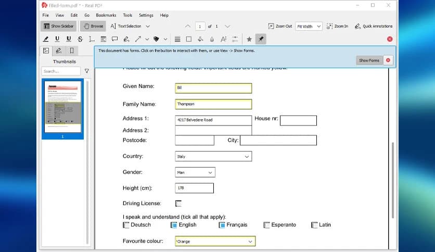Open the Favourite colour dropdown showing Orange
This screenshot has height=252, width=435.
pyautogui.click(x=215, y=241)
